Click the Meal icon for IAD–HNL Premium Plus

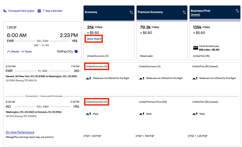pyautogui.click(x=141, y=114)
